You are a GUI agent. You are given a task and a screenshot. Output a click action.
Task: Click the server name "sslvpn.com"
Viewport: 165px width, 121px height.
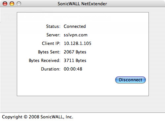(76, 35)
